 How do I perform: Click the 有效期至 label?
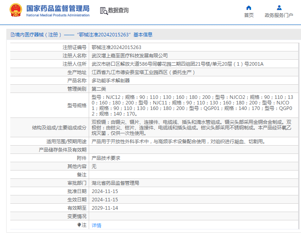(77, 208)
